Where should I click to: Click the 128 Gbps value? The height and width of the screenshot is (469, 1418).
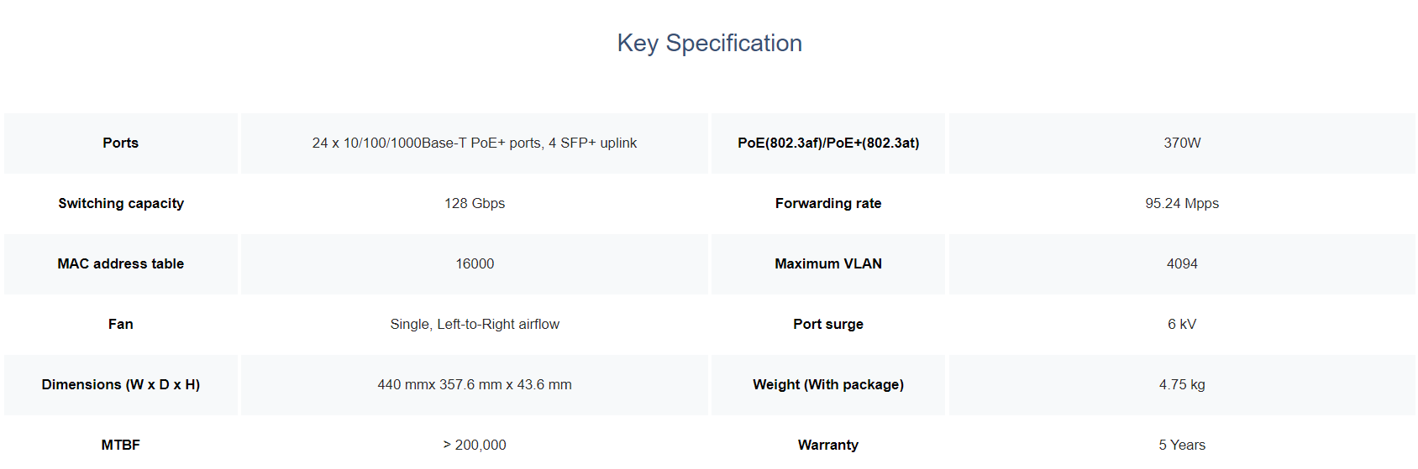pyautogui.click(x=475, y=204)
